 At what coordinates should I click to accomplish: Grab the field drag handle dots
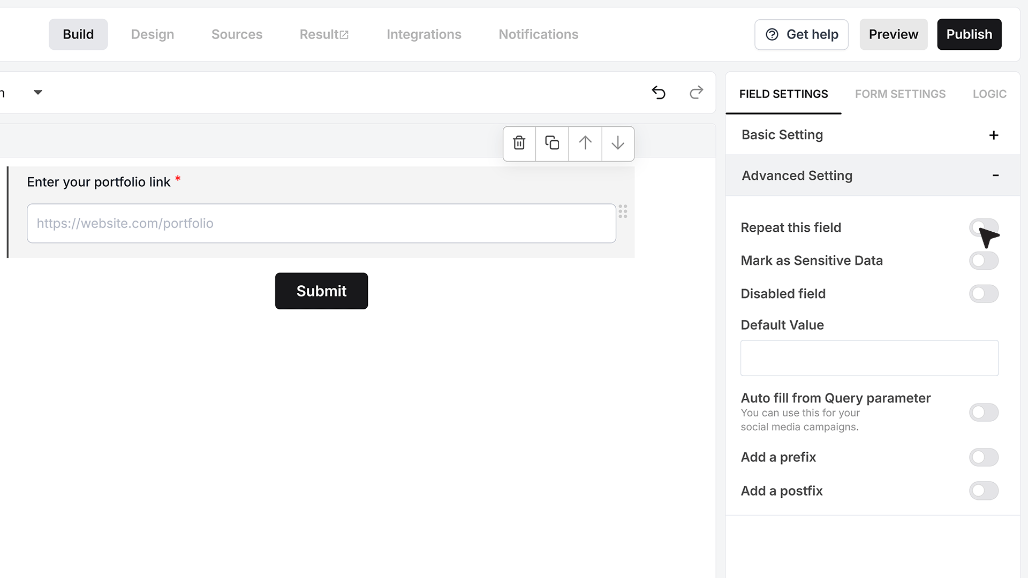tap(623, 211)
